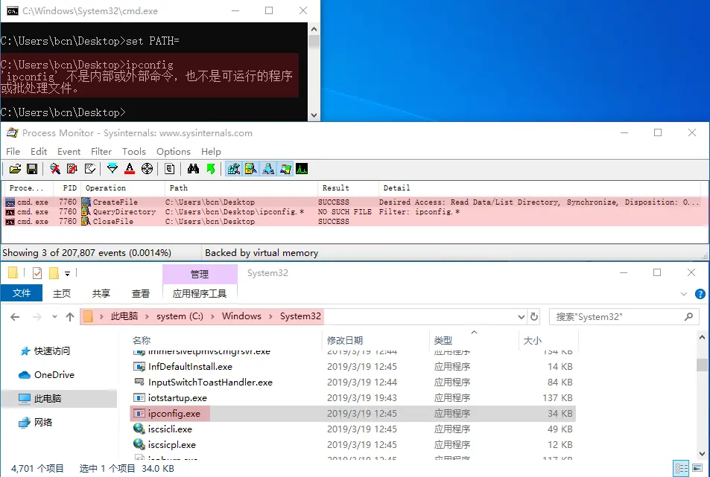This screenshot has height=477, width=710.
Task: Open the address bar dropdown in Explorer
Action: (522, 316)
